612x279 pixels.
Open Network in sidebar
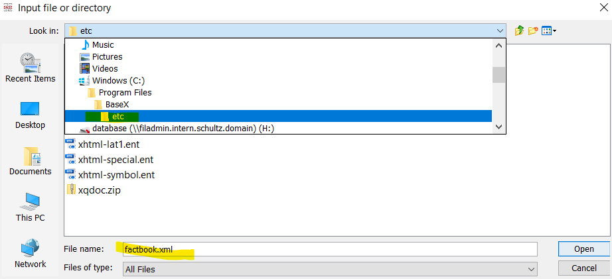pos(31,254)
